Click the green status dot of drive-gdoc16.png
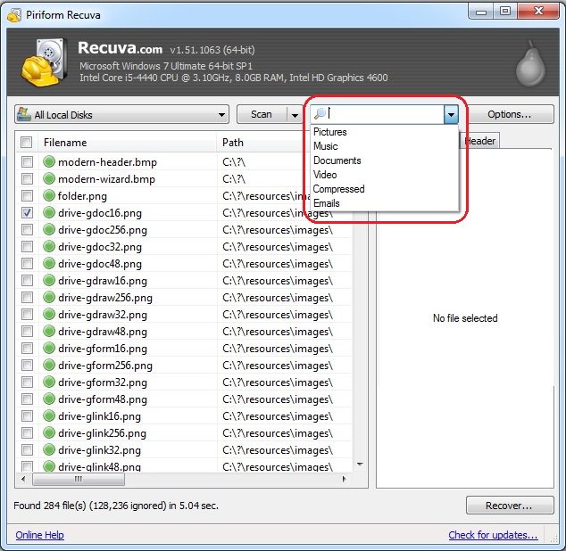566x551 pixels. coord(49,212)
